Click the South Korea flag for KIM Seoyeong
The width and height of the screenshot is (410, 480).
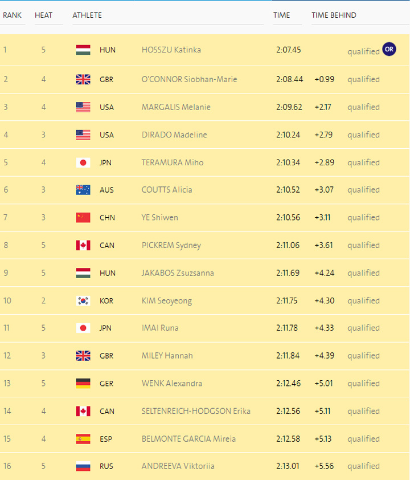pos(83,300)
